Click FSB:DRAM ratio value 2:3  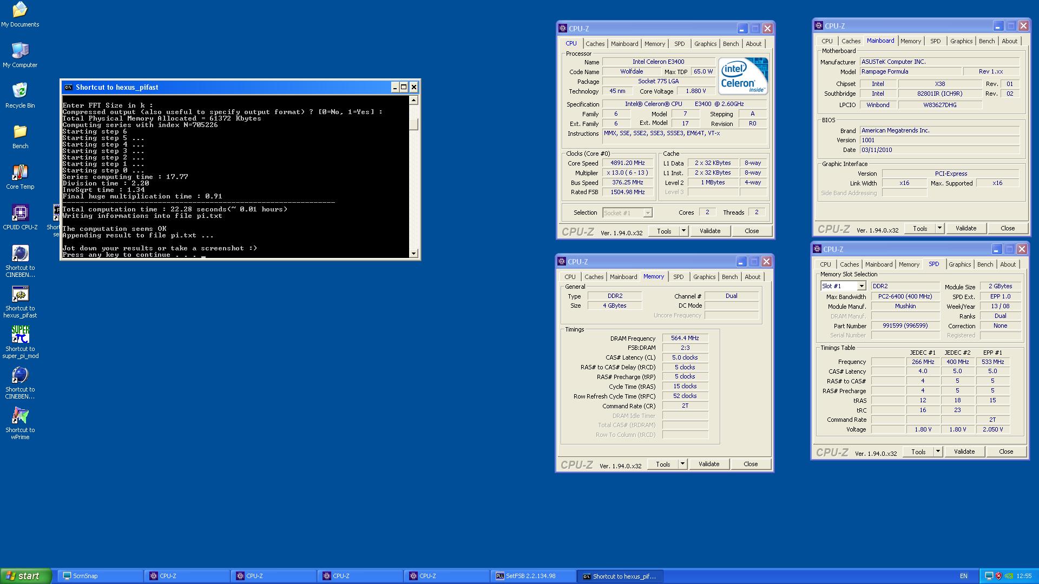(685, 348)
